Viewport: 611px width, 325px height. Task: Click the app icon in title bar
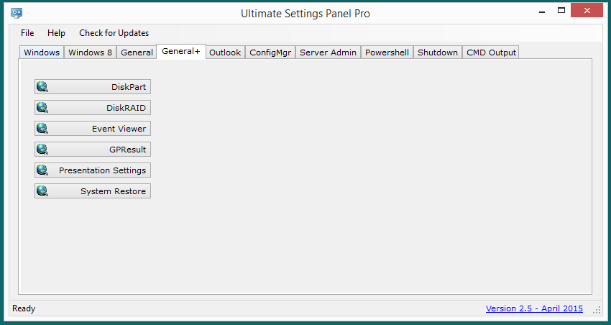pyautogui.click(x=17, y=13)
